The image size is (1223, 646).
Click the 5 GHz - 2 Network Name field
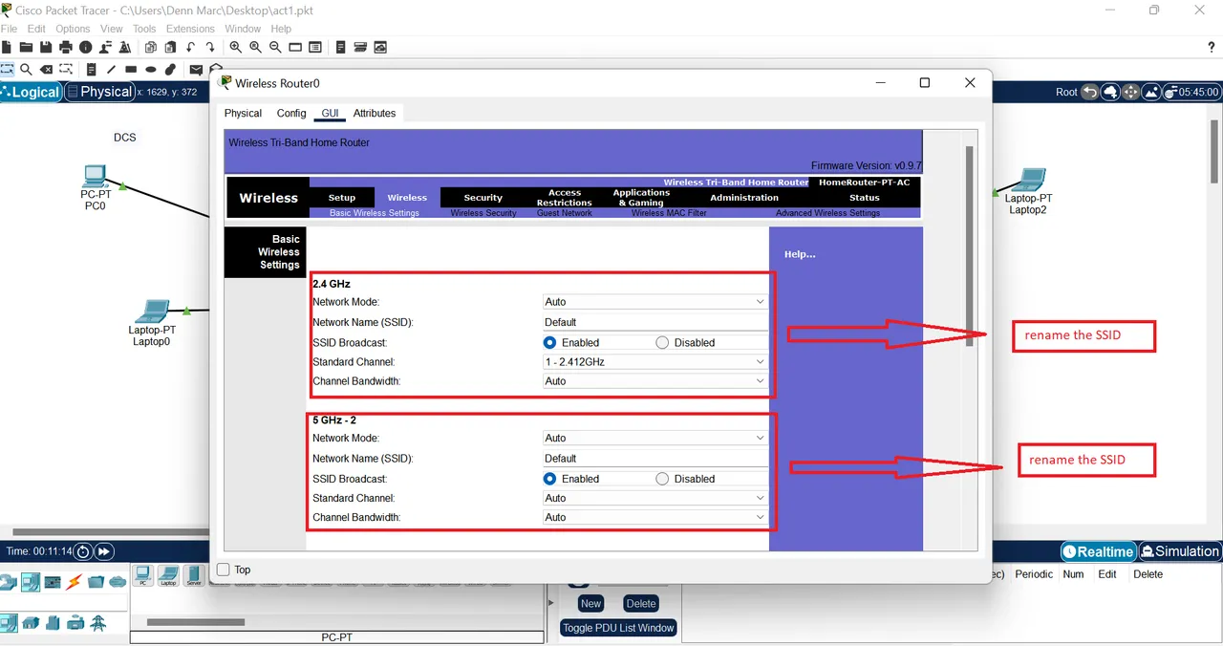(x=654, y=459)
